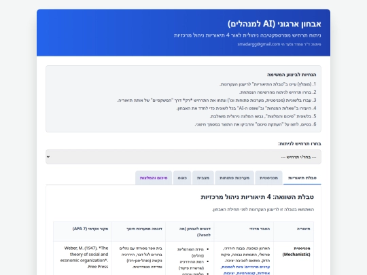Click bullet 'רמת ההיררכיה (שרשרת פיקוד)'

point(191,265)
